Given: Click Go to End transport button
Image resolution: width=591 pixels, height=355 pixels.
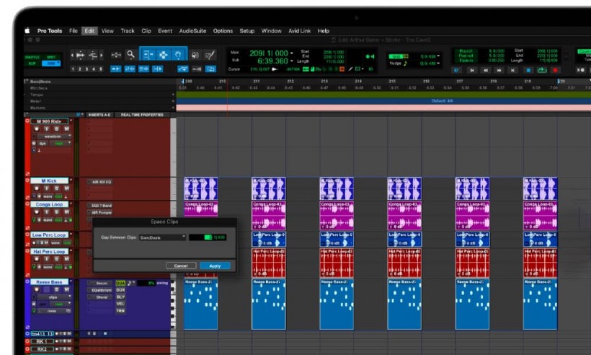Looking at the screenshot, I should (512, 70).
